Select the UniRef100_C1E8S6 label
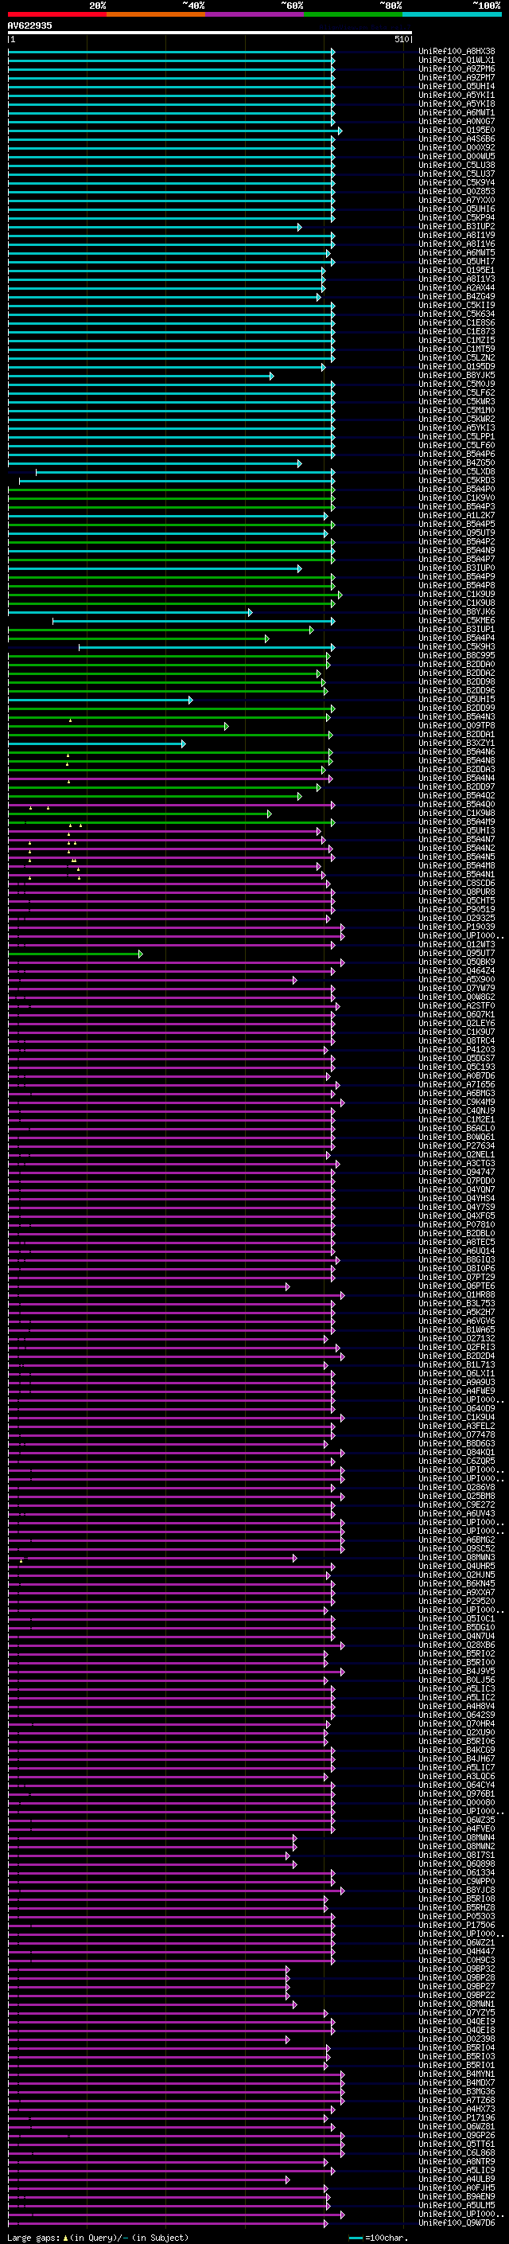 [457, 323]
